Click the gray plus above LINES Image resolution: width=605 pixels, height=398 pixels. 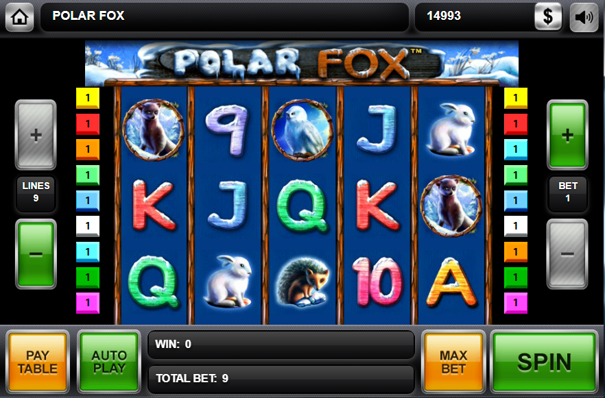coord(36,135)
